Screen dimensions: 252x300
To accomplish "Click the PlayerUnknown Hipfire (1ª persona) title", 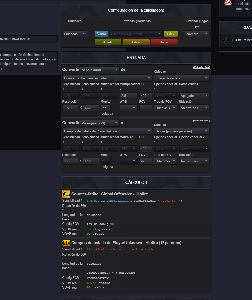I will point(126,243).
